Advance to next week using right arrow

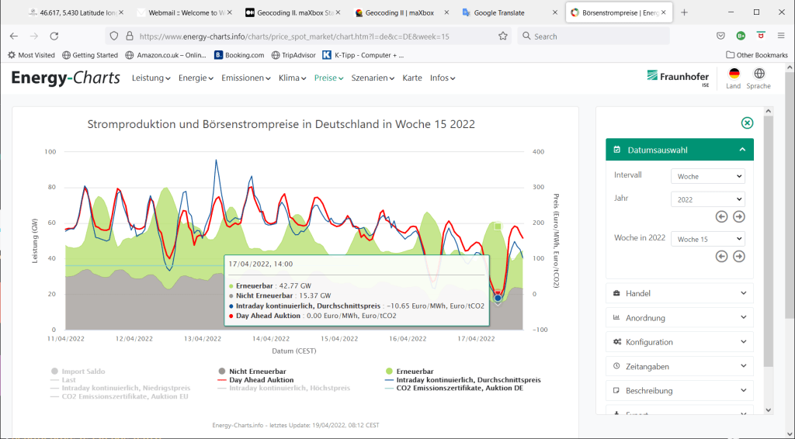coord(739,257)
